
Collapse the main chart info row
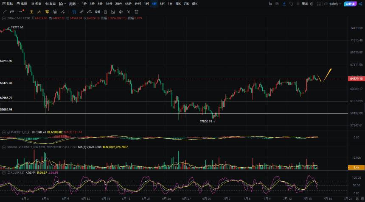point(4,18)
